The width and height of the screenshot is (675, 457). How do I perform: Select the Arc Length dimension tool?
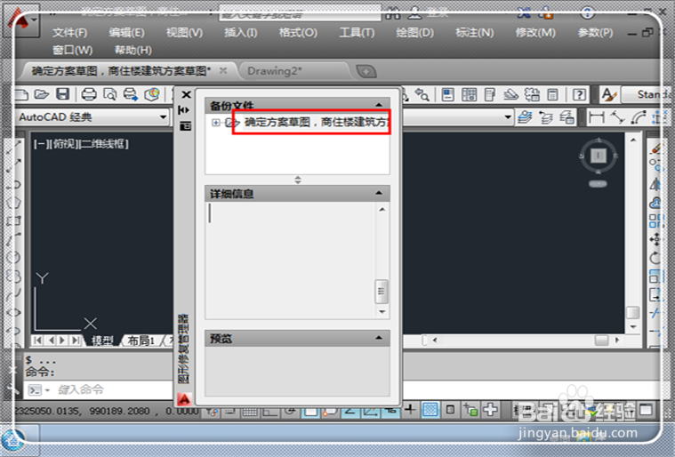tap(639, 117)
